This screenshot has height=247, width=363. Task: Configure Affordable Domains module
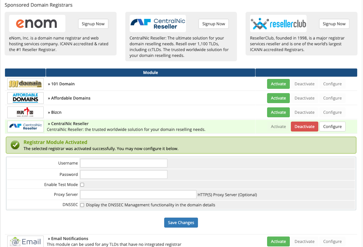pos(332,98)
